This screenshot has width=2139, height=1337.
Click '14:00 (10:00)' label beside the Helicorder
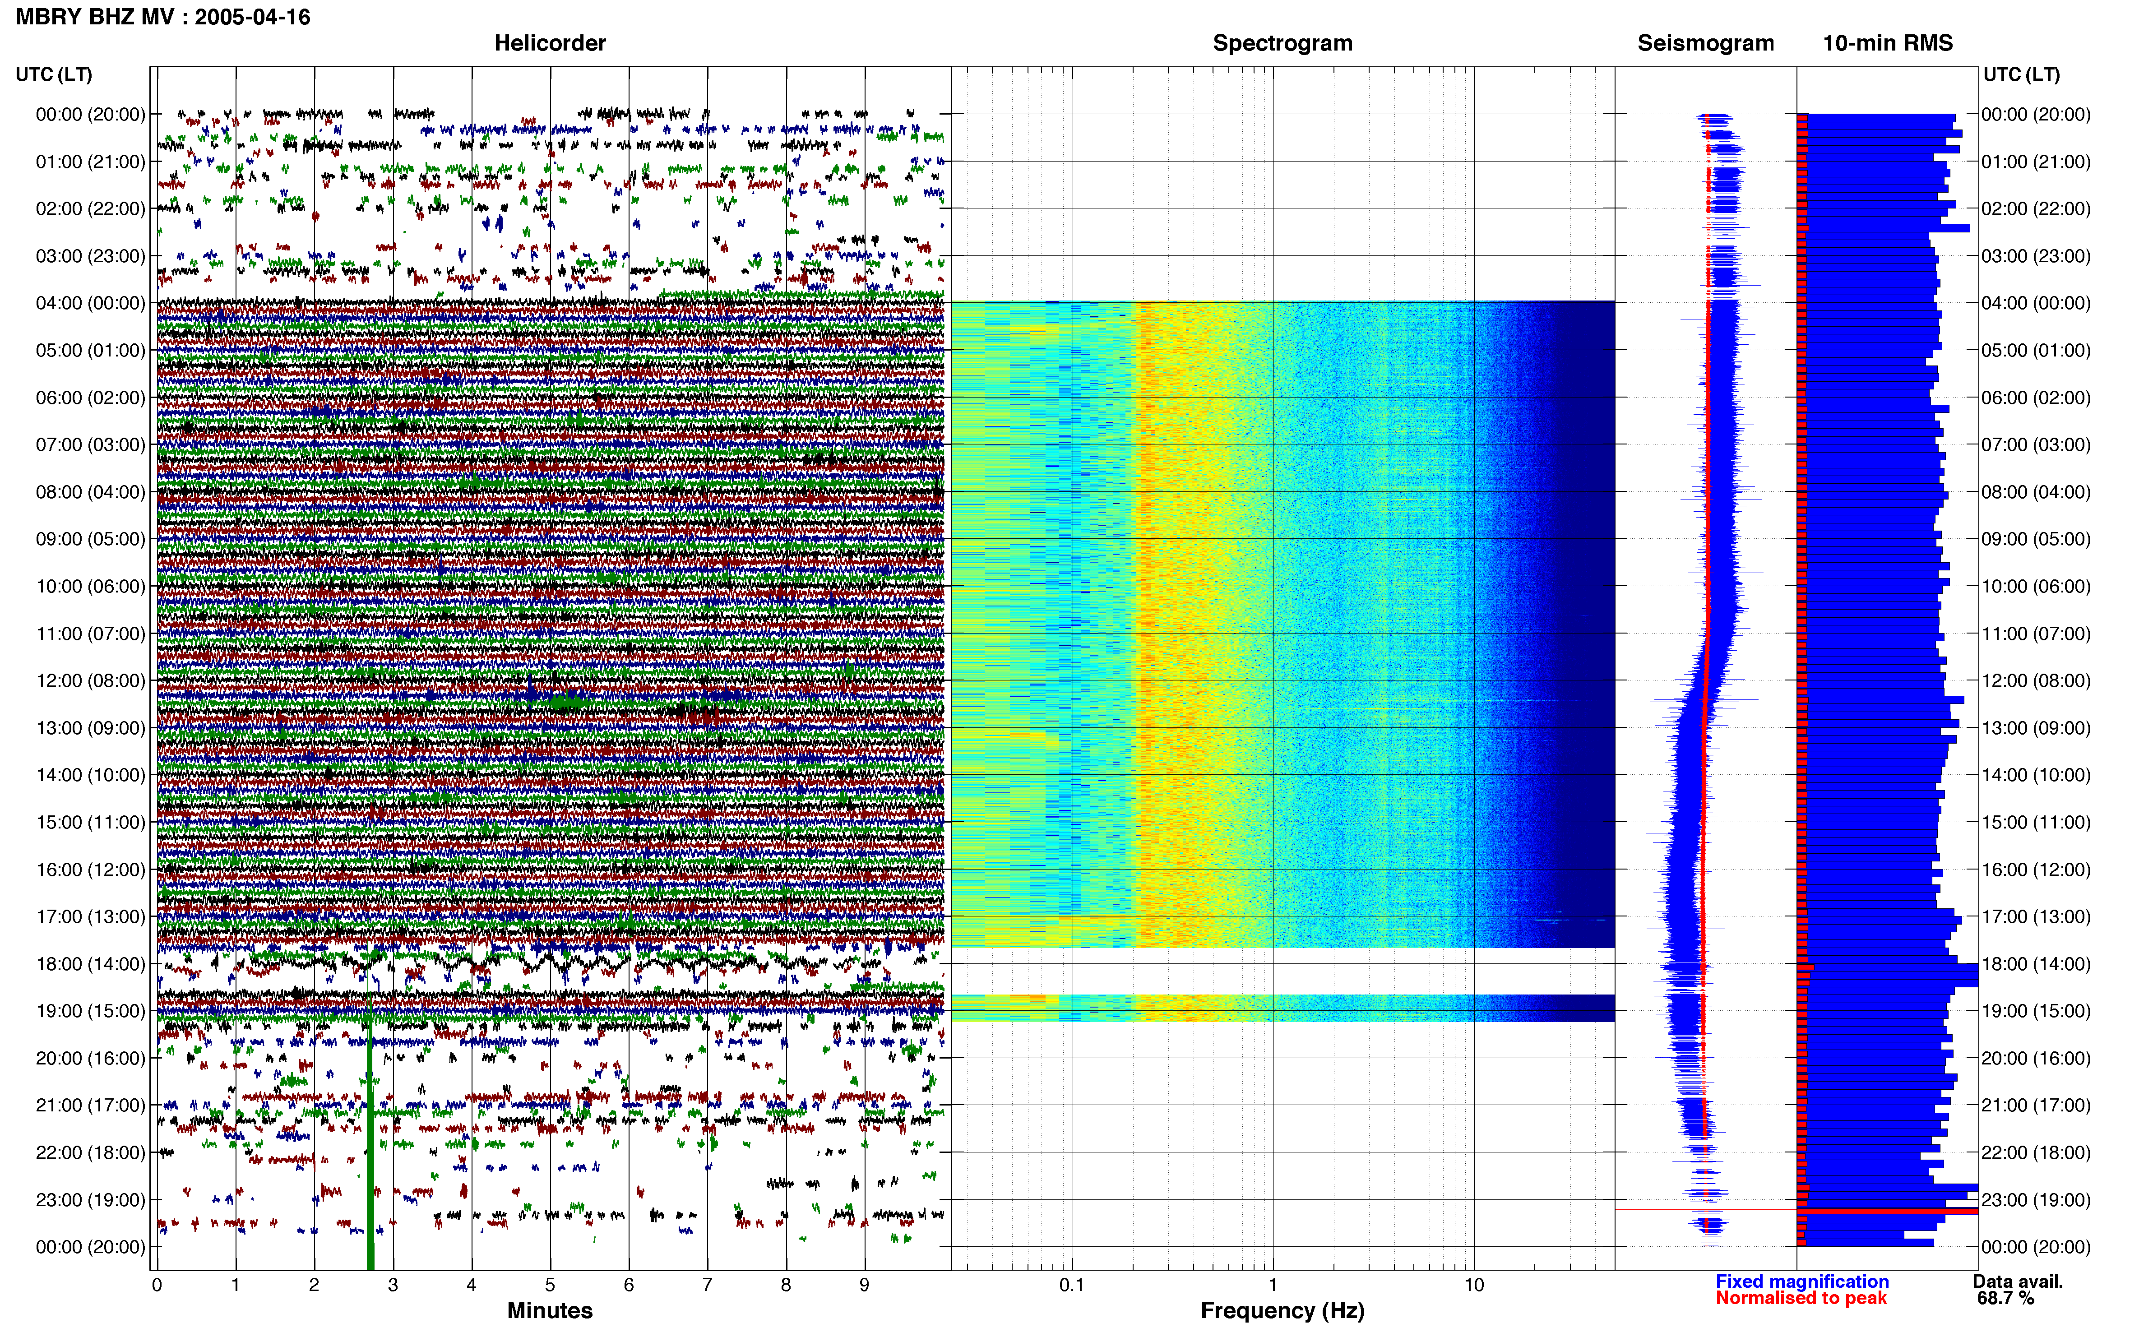(x=90, y=776)
